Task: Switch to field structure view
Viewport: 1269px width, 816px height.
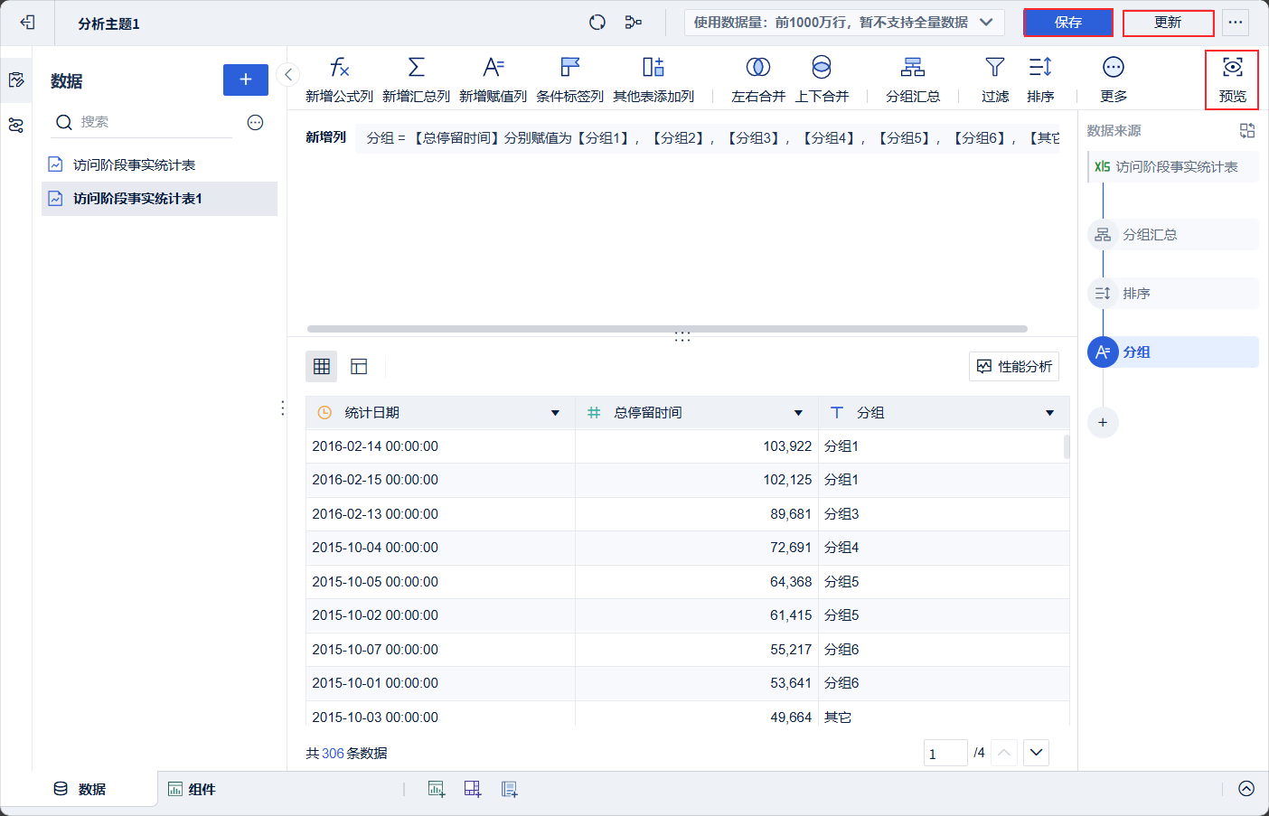Action: [359, 366]
